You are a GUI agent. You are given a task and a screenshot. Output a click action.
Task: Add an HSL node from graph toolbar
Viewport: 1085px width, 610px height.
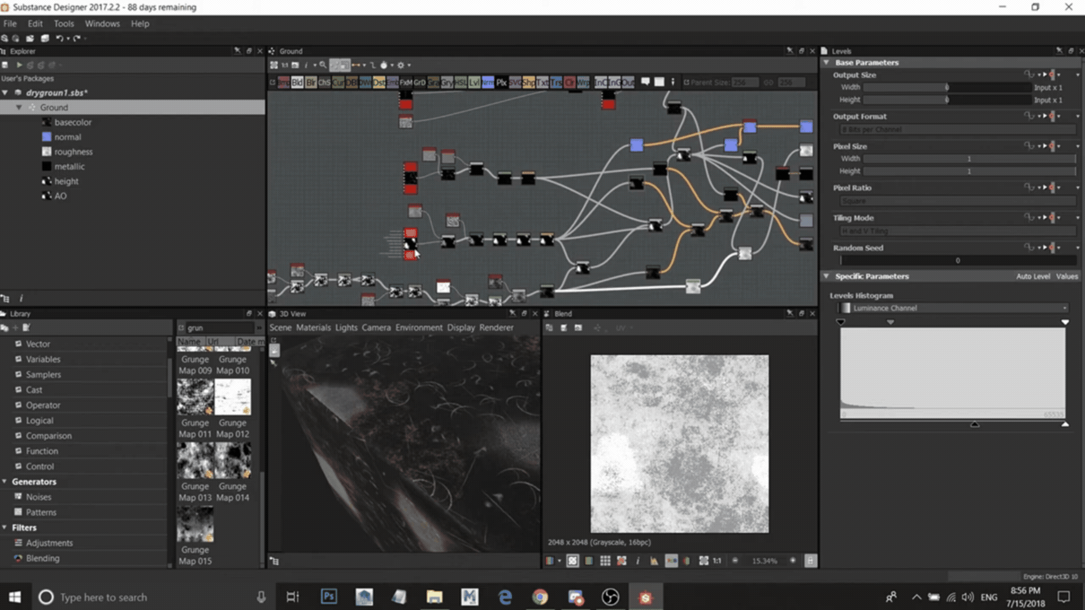point(461,82)
